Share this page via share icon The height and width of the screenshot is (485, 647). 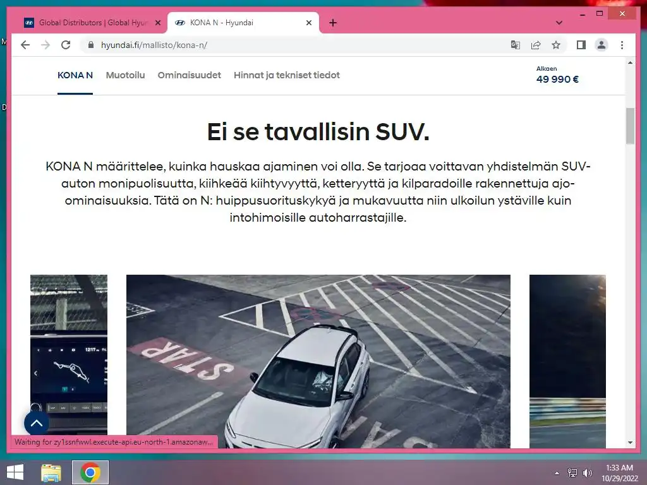click(x=536, y=45)
